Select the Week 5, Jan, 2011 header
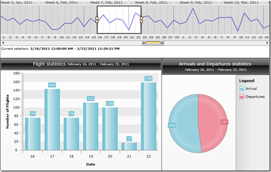This screenshot has height=172, width=271. point(17,3)
